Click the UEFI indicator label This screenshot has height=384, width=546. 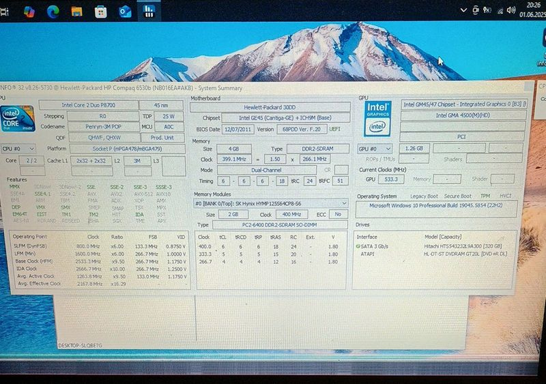334,129
